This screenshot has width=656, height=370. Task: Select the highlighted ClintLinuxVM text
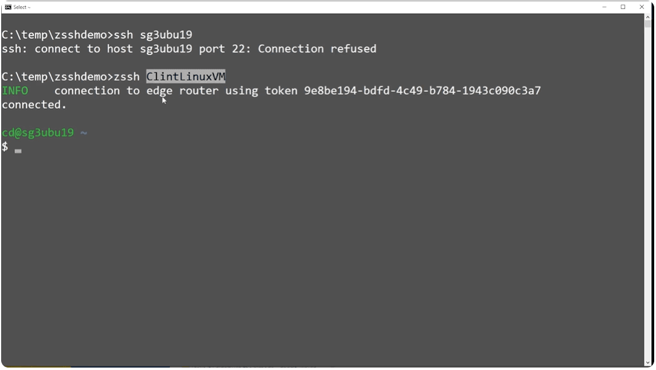click(x=185, y=76)
